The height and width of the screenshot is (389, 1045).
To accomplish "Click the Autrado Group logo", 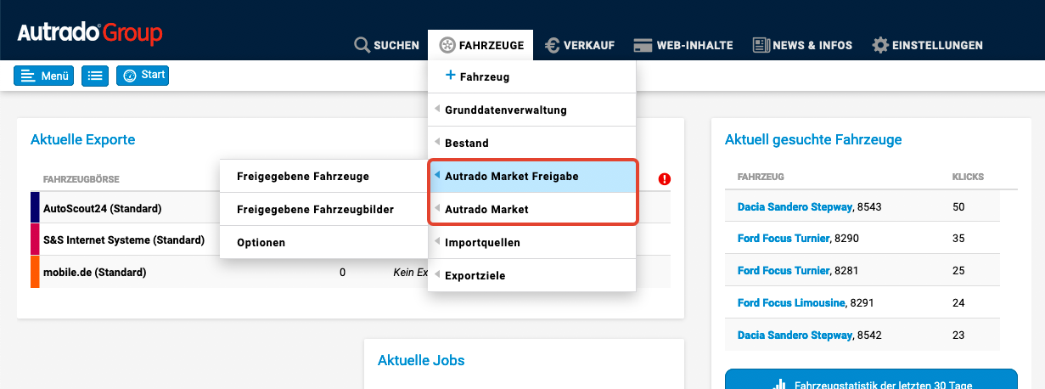I will [90, 34].
